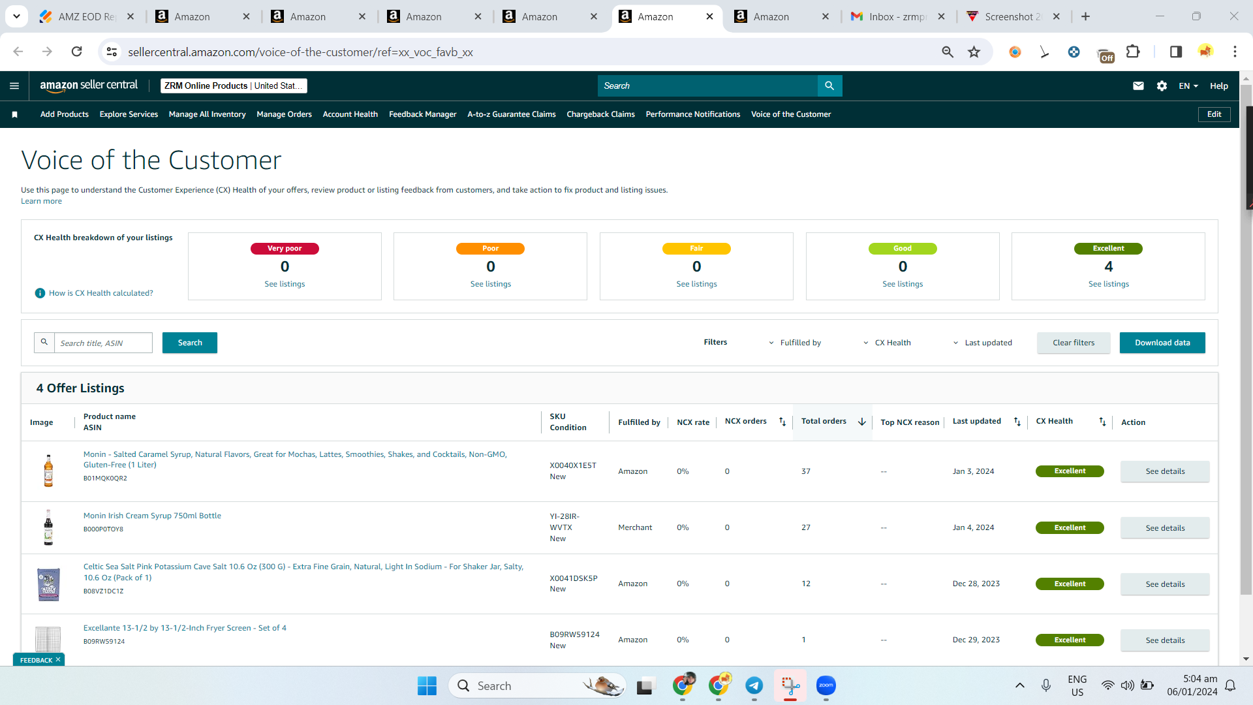Screen dimensions: 1253x705
Task: Sort by NCX orders column arrows
Action: pos(782,422)
